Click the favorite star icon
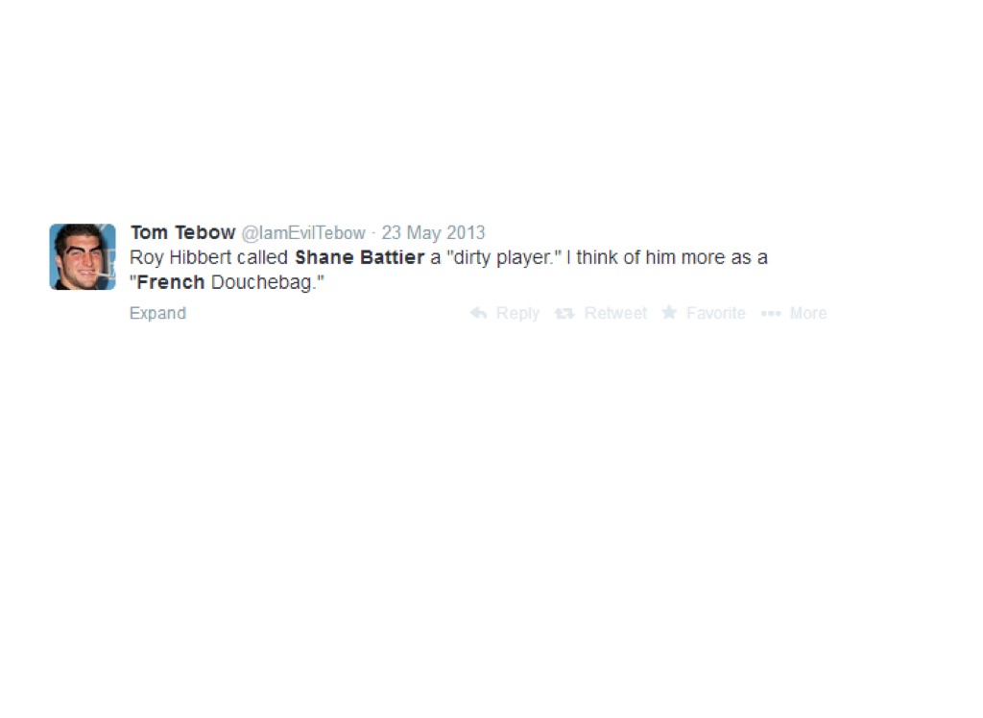Screen dimensions: 983x718 click(669, 312)
